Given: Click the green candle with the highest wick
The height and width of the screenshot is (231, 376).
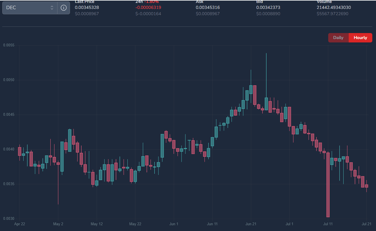Looking at the screenshot, I should coord(266,104).
